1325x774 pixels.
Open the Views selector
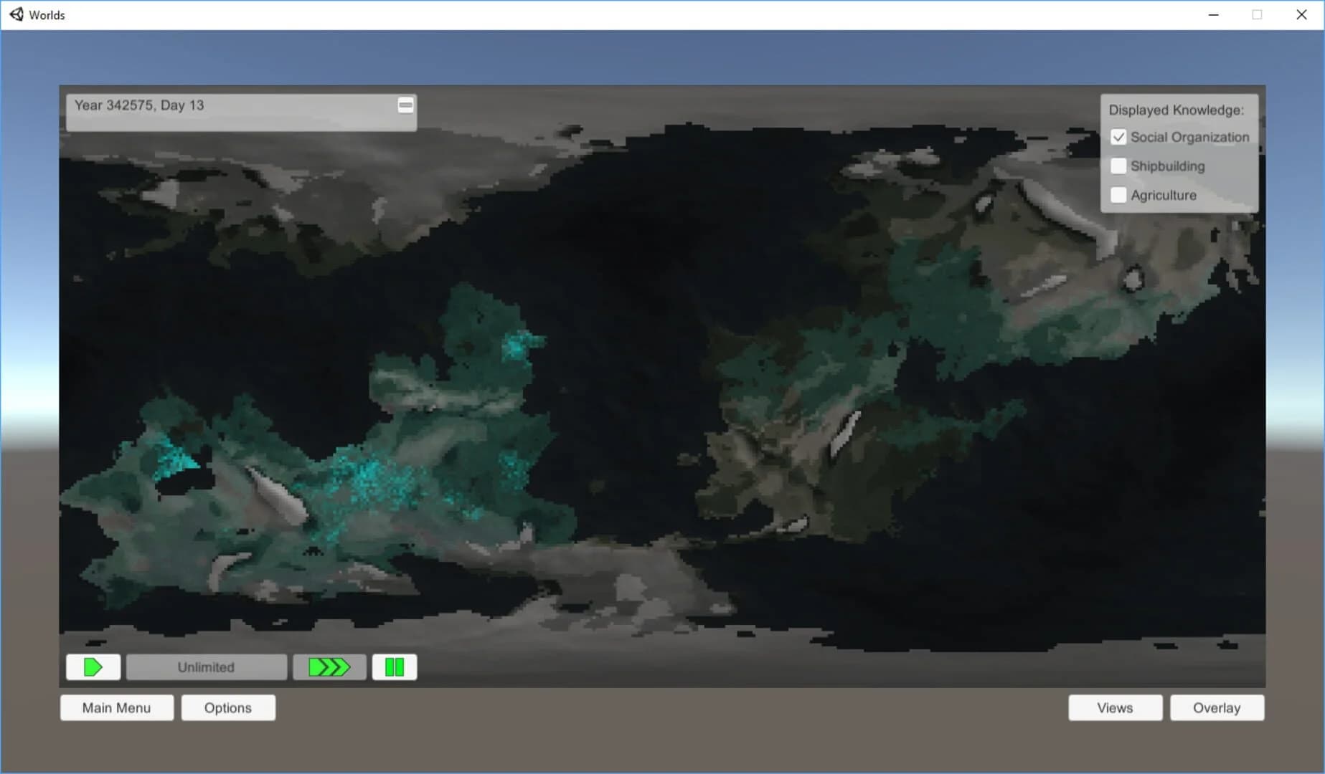pyautogui.click(x=1115, y=707)
